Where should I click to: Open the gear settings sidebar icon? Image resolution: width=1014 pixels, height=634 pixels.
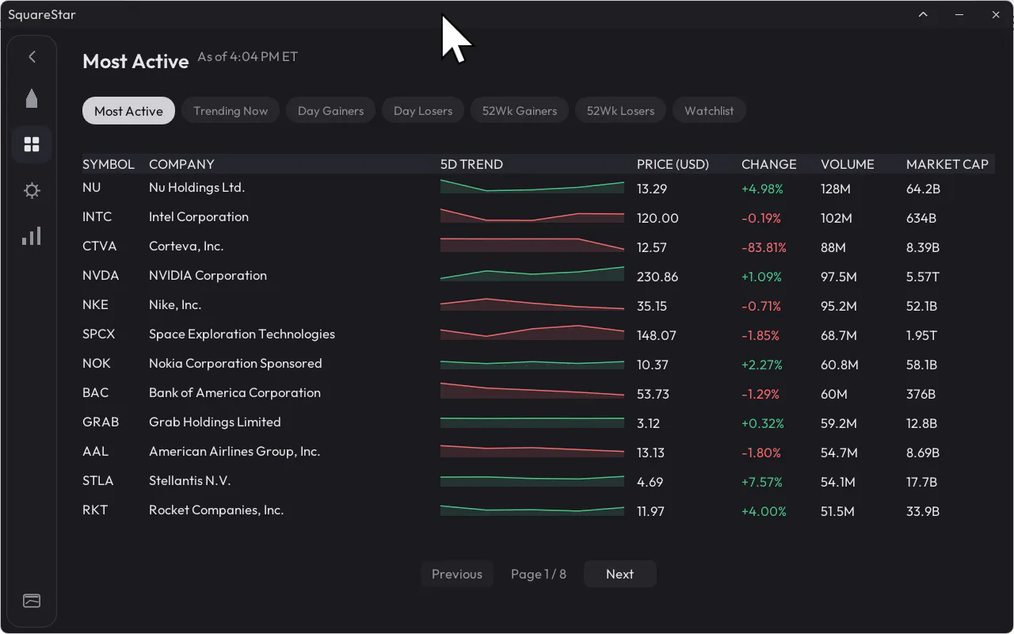[32, 190]
